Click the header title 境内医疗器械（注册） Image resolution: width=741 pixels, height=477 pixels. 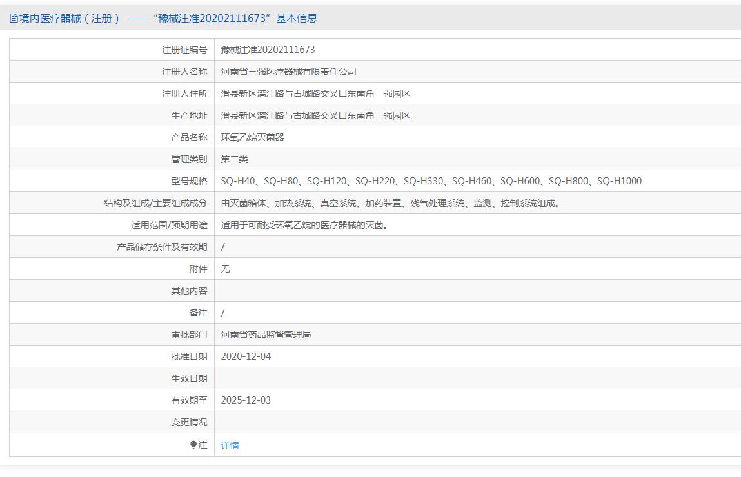click(70, 19)
